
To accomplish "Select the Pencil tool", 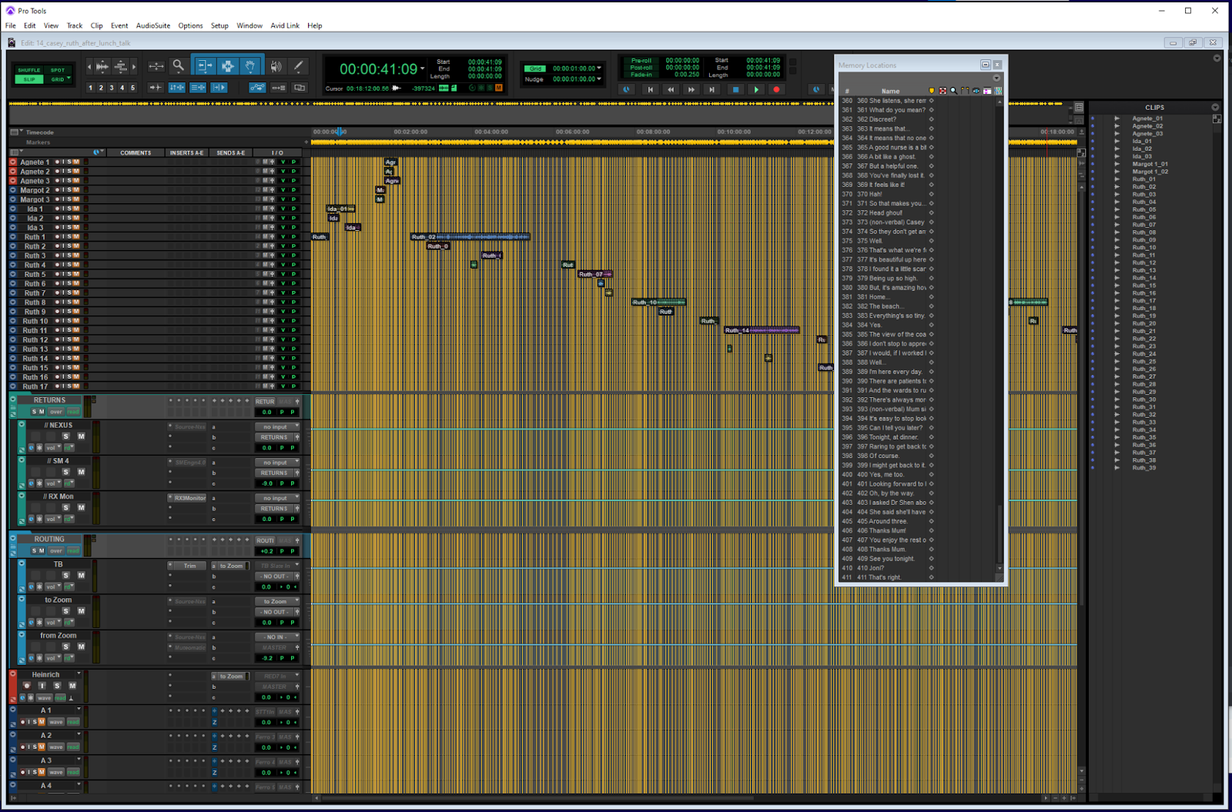I will click(298, 66).
